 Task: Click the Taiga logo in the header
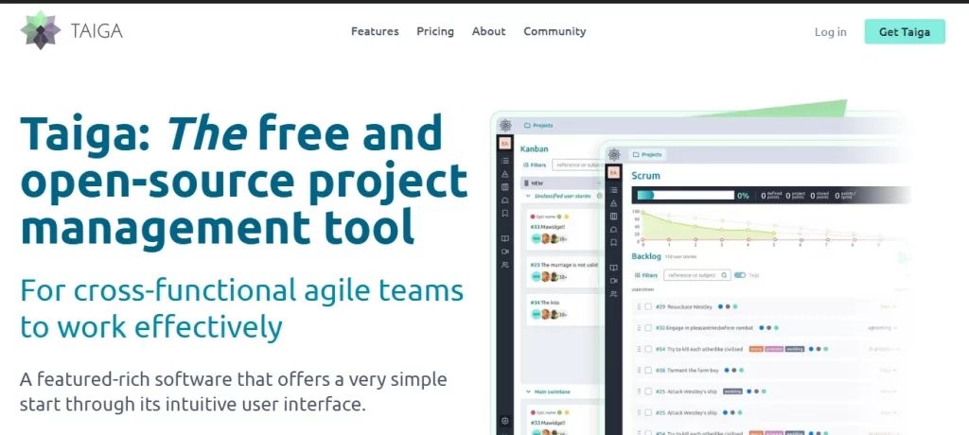(x=72, y=31)
